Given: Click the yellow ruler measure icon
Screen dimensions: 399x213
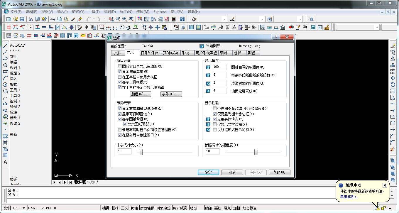Looking at the screenshot, I should coord(327,27).
